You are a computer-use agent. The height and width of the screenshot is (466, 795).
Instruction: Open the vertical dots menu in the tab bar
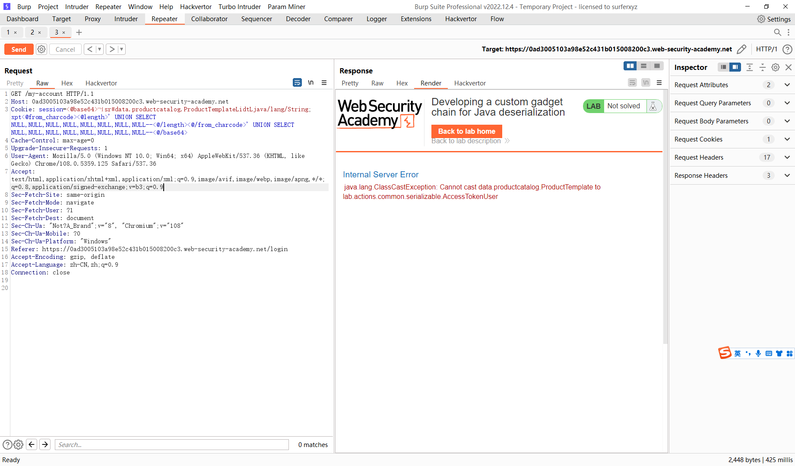click(789, 32)
